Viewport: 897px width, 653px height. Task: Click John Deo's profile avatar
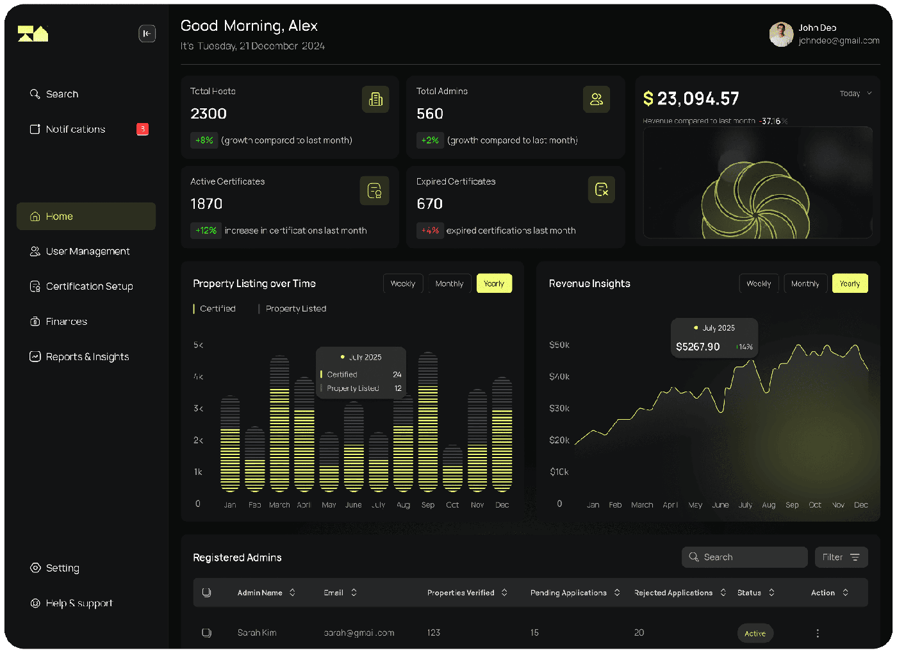[x=782, y=35]
